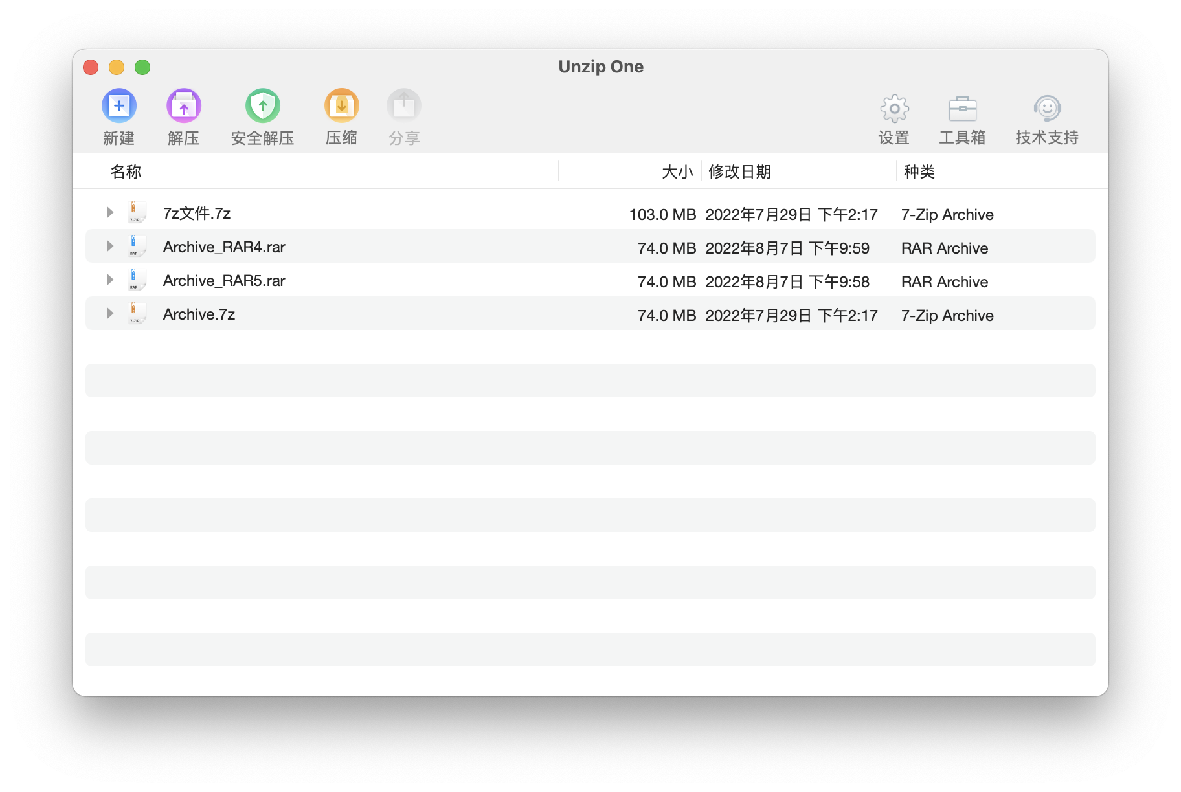Click the 修改日期 column header
The width and height of the screenshot is (1181, 792).
[x=741, y=171]
